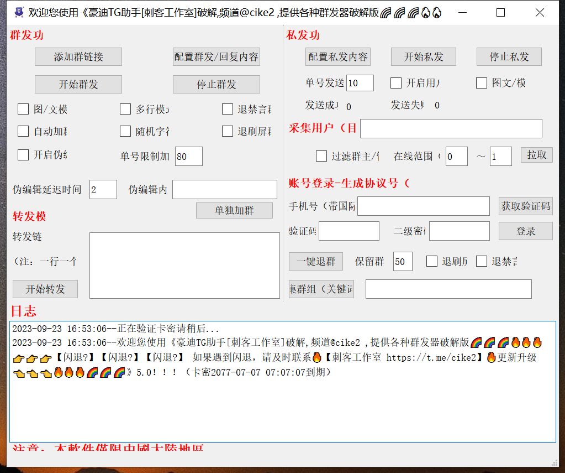565x473 pixels.
Task: Click the 采集用户 target input field
Action: 451,128
